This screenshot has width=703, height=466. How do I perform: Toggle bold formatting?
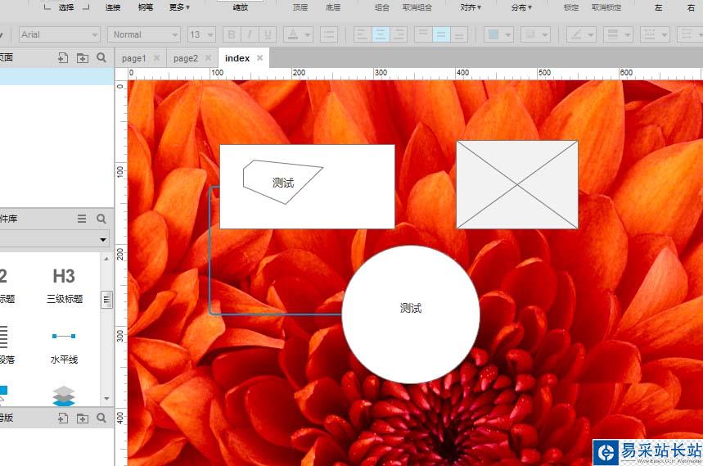point(232,34)
